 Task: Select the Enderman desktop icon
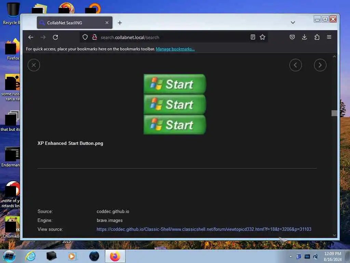(x=11, y=156)
